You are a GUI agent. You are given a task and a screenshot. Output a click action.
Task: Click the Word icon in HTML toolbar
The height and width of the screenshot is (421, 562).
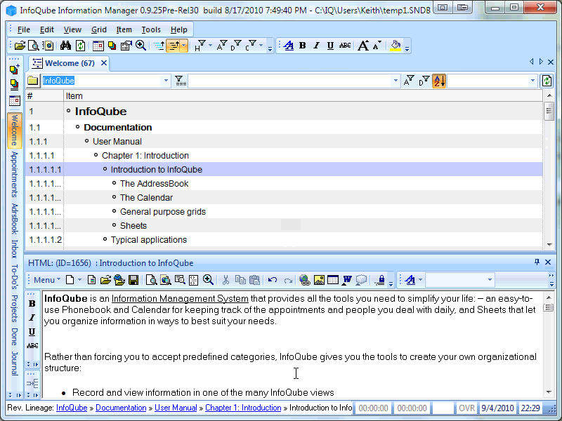(x=347, y=280)
